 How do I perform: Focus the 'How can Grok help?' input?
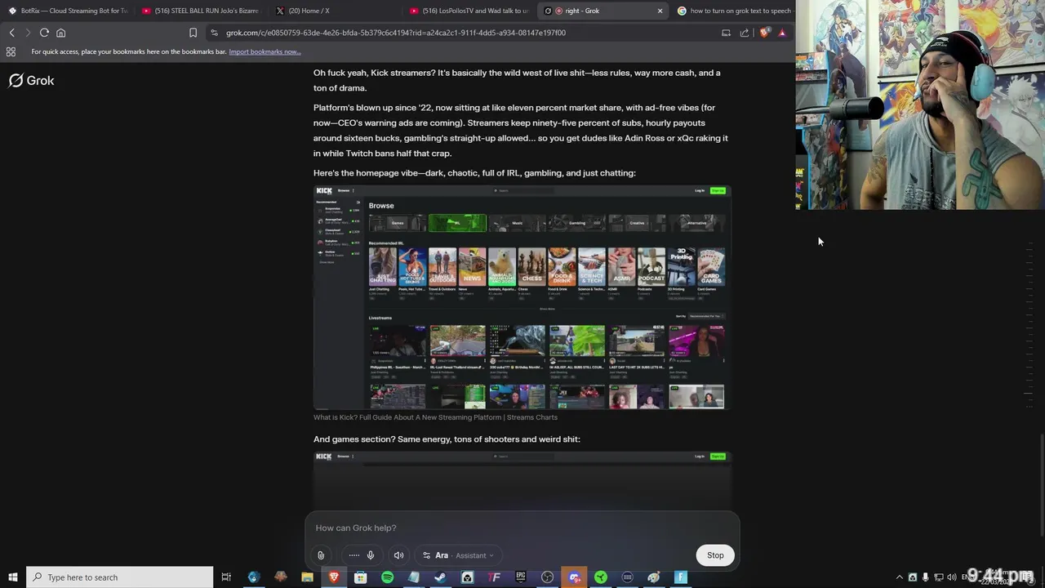pos(522,528)
